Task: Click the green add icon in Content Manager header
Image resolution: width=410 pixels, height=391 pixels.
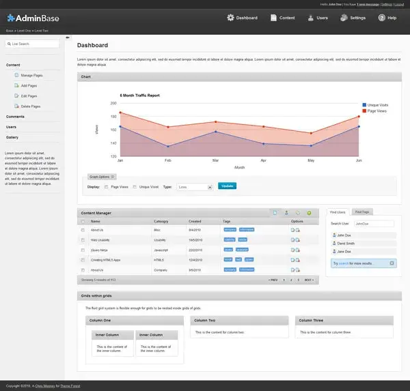Action: coord(309,213)
